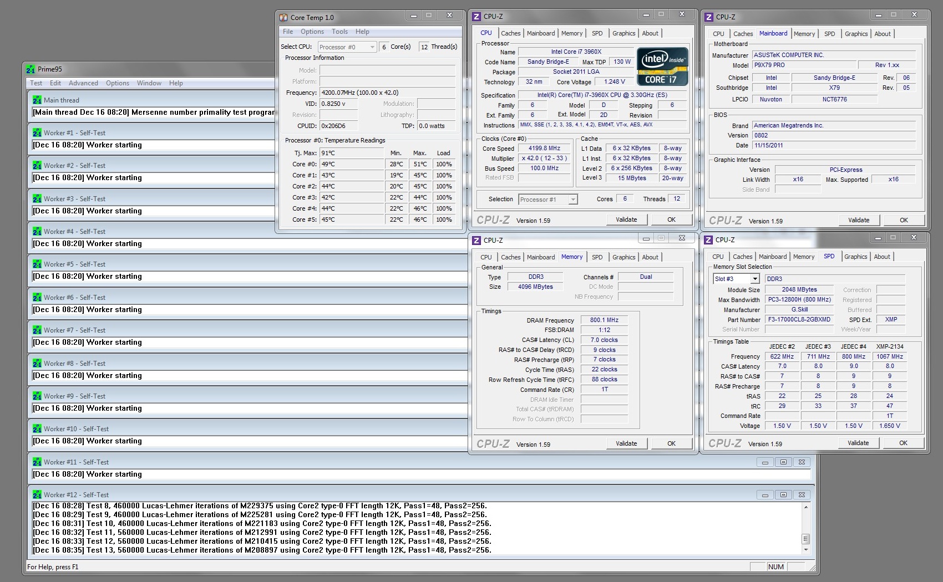
Task: Click the Worker #1 Self-Test icon
Action: point(37,133)
